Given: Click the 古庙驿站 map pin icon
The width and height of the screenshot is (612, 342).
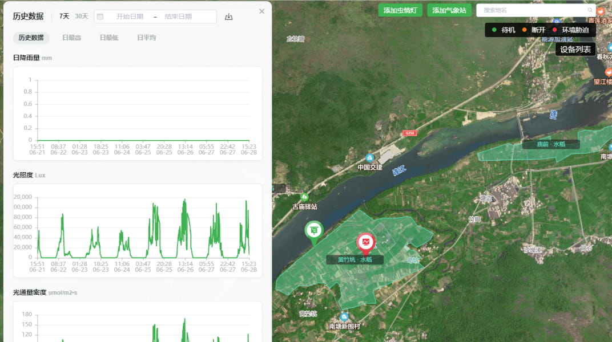Looking at the screenshot, I should coord(304,197).
